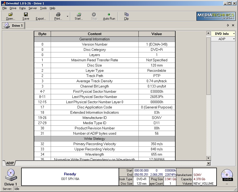The height and width of the screenshot is (192, 238).
Task: Close the ADIP panel with X button
Action: coord(208,163)
